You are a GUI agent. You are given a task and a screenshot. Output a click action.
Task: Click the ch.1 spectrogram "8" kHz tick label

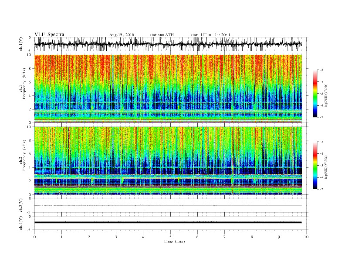pyautogui.click(x=30, y=69)
